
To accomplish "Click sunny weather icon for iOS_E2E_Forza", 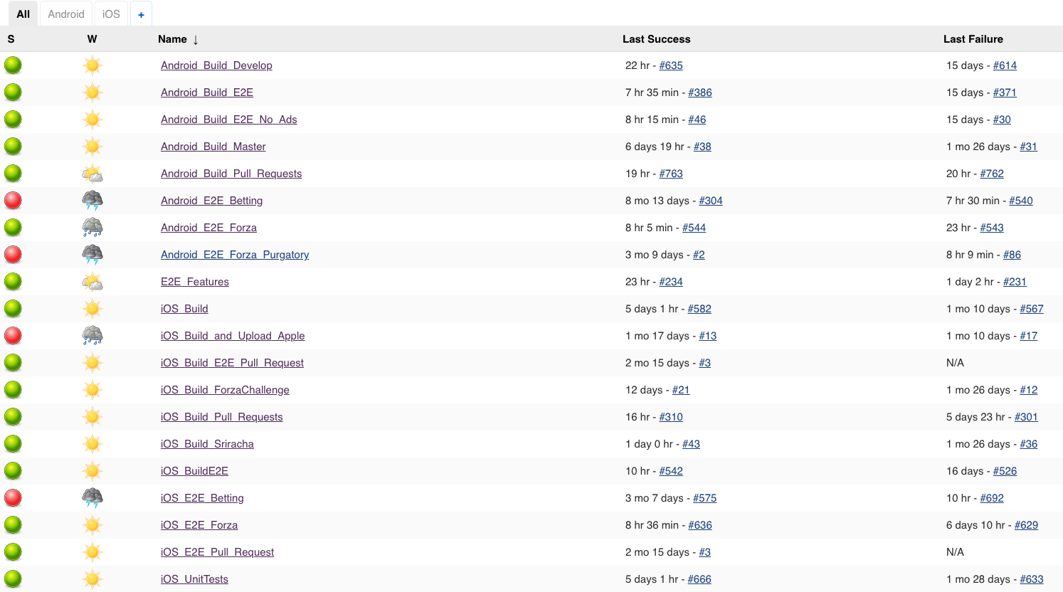I will (92, 525).
